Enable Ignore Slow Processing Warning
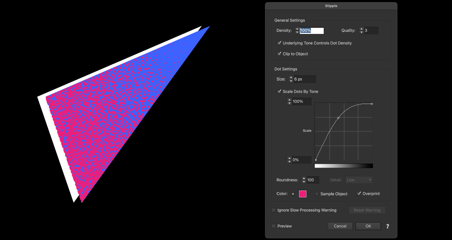Image resolution: width=452 pixels, height=240 pixels. [x=274, y=210]
